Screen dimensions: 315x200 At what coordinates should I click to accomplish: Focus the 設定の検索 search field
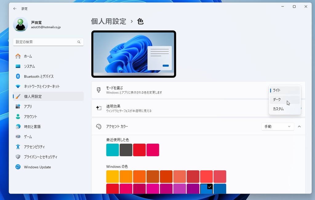[x=48, y=42]
